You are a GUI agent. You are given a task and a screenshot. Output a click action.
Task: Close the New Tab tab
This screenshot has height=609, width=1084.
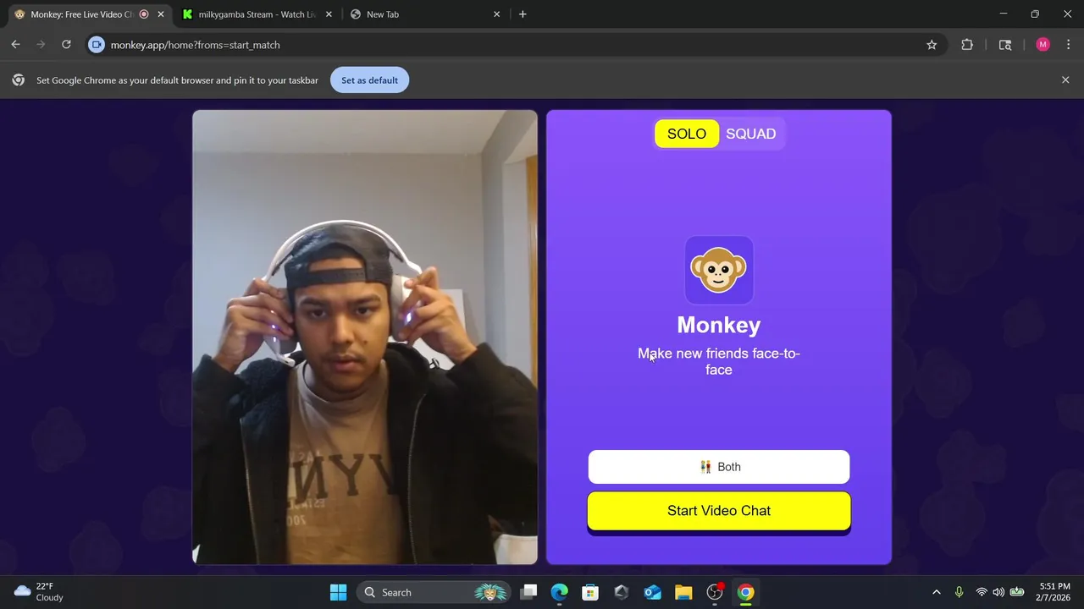click(497, 14)
